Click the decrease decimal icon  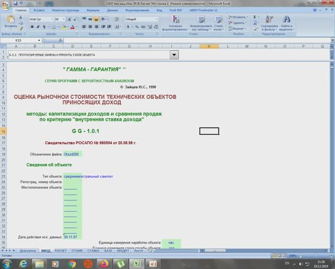[x=156, y=27]
